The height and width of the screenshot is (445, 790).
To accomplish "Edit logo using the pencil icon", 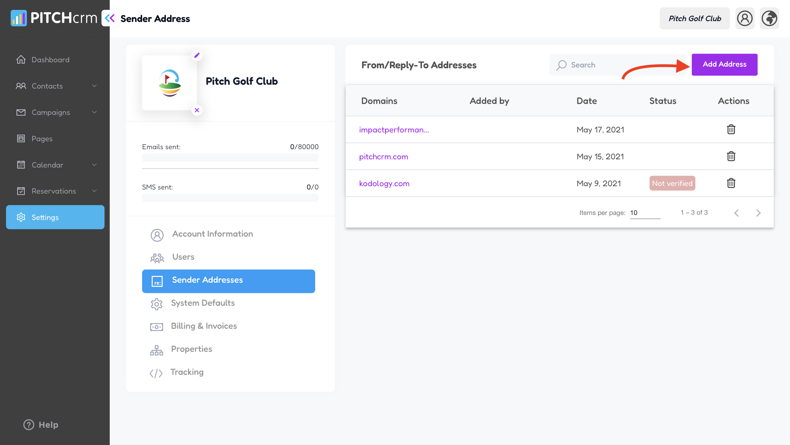I will 197,55.
